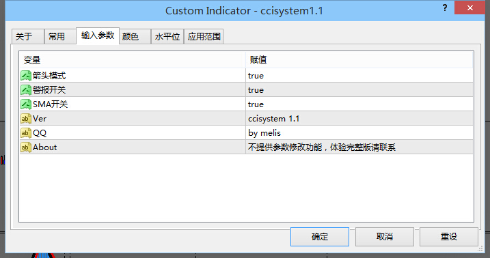The height and width of the screenshot is (258, 490).
Task: Click the boolean icon beside 警报开关
Action: pos(26,90)
